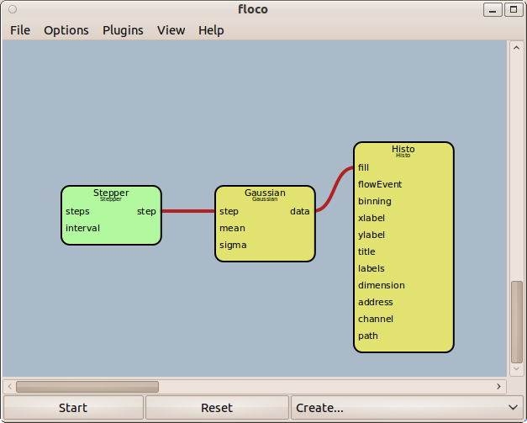Image resolution: width=527 pixels, height=423 pixels.
Task: Minimize the floco window
Action: pyautogui.click(x=493, y=10)
